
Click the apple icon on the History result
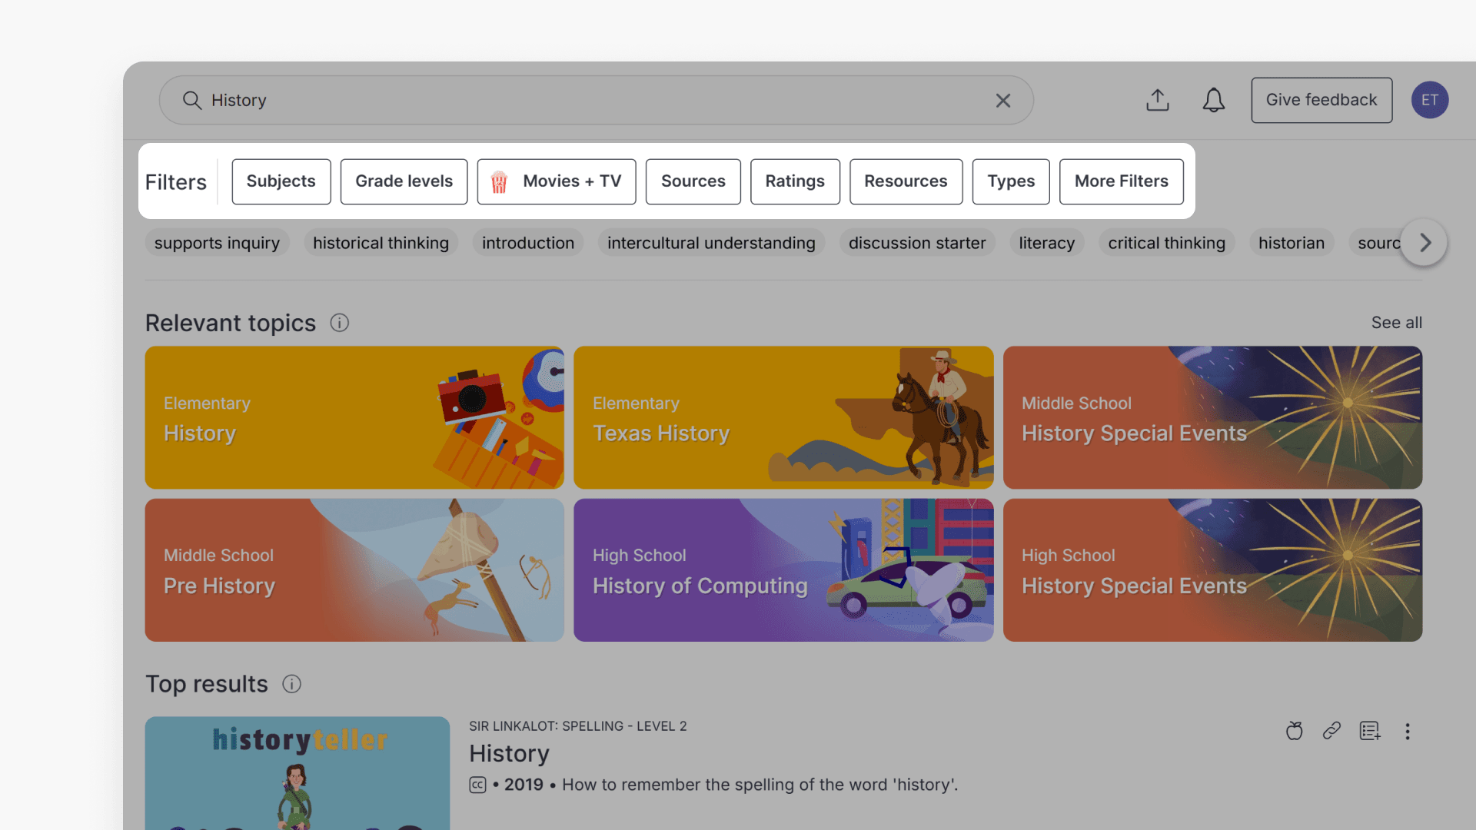coord(1294,731)
